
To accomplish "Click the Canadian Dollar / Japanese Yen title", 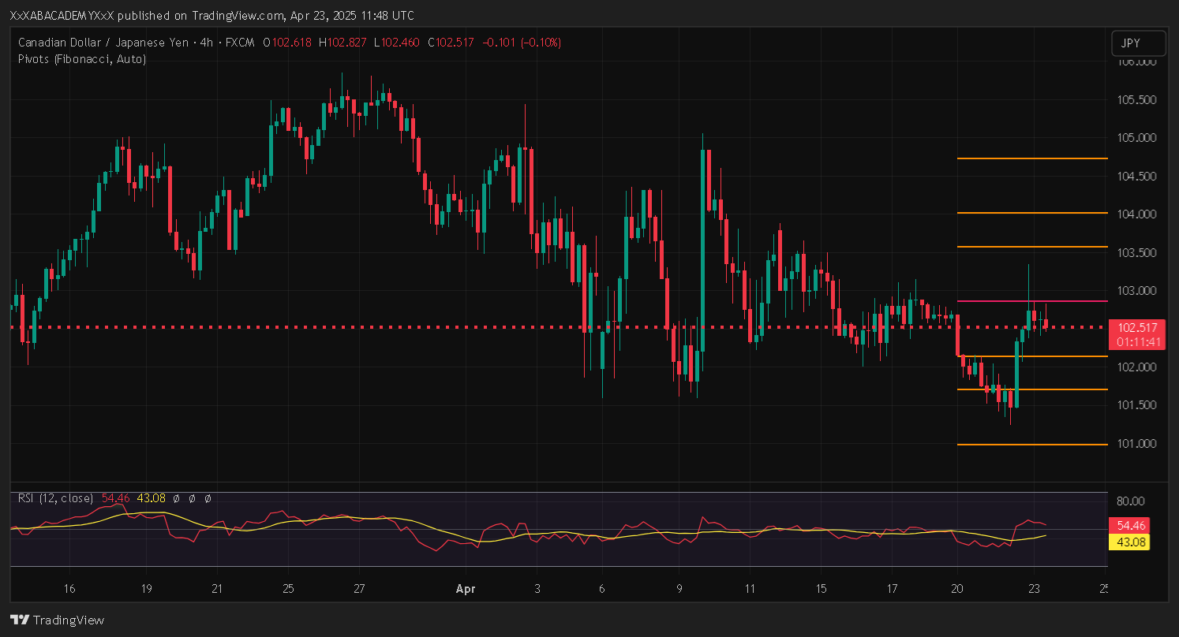I will pos(103,43).
